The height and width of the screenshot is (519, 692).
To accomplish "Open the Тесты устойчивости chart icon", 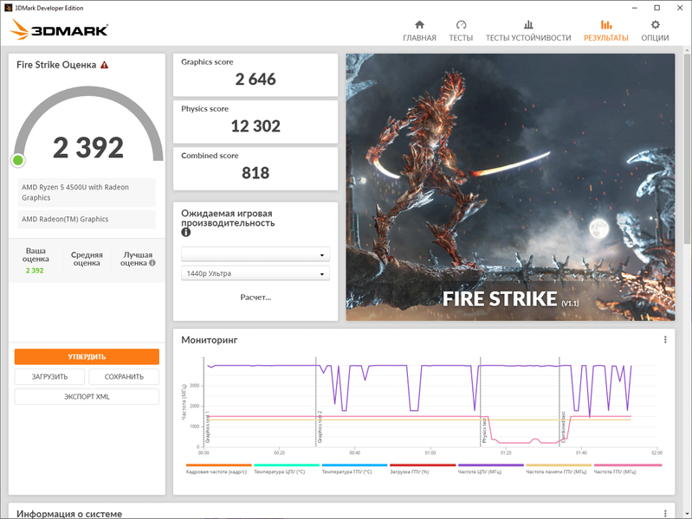I will pyautogui.click(x=528, y=25).
